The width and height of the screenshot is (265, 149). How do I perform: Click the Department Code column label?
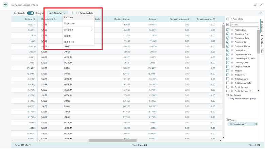pyautogui.click(x=243, y=55)
